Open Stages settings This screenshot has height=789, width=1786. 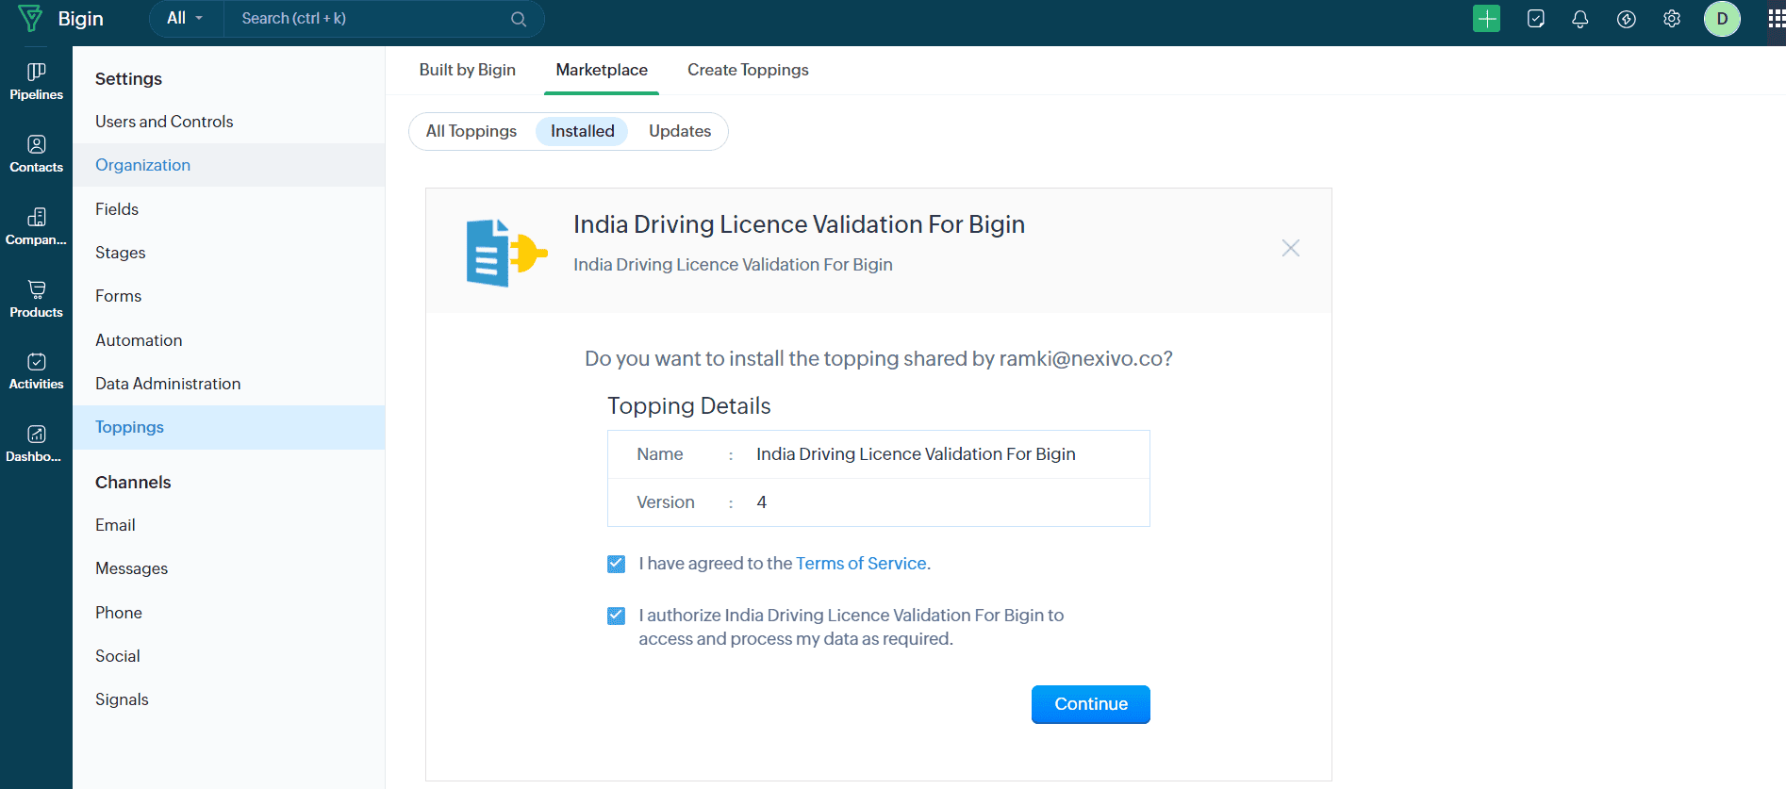229,253
